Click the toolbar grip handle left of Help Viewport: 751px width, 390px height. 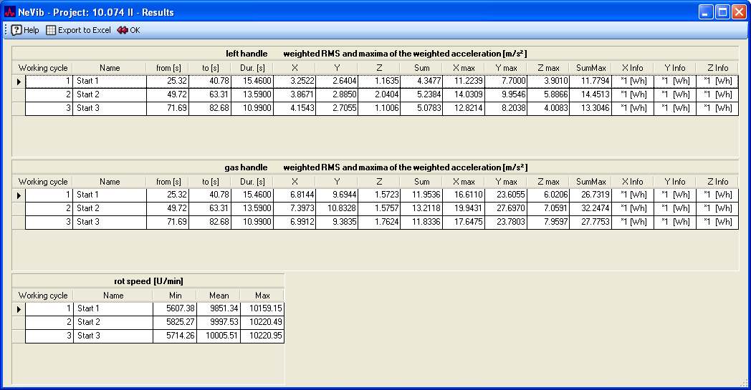coord(6,30)
